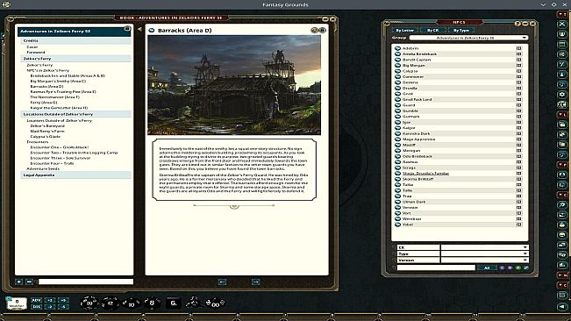
Task: Open the link icon beside Amelia Bristleback
Action: 397,53
